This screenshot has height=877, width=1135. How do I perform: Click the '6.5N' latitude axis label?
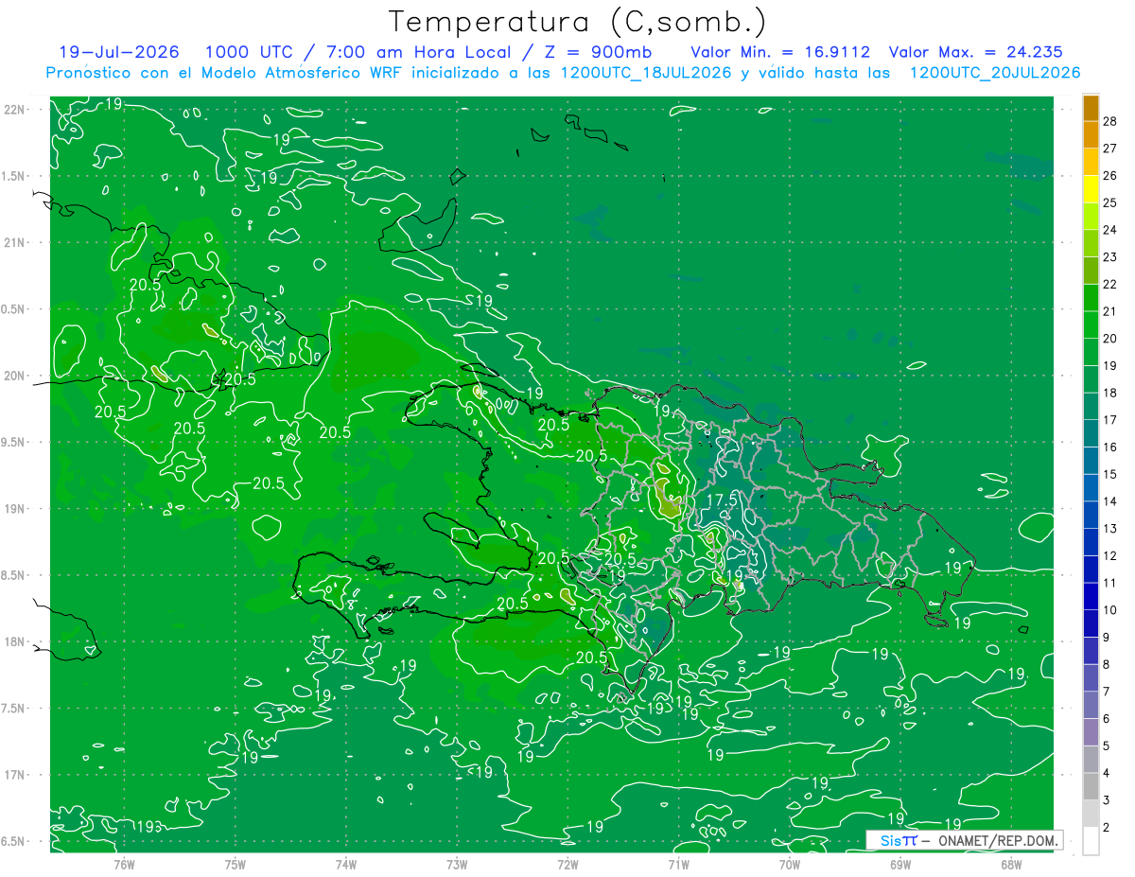pos(13,841)
